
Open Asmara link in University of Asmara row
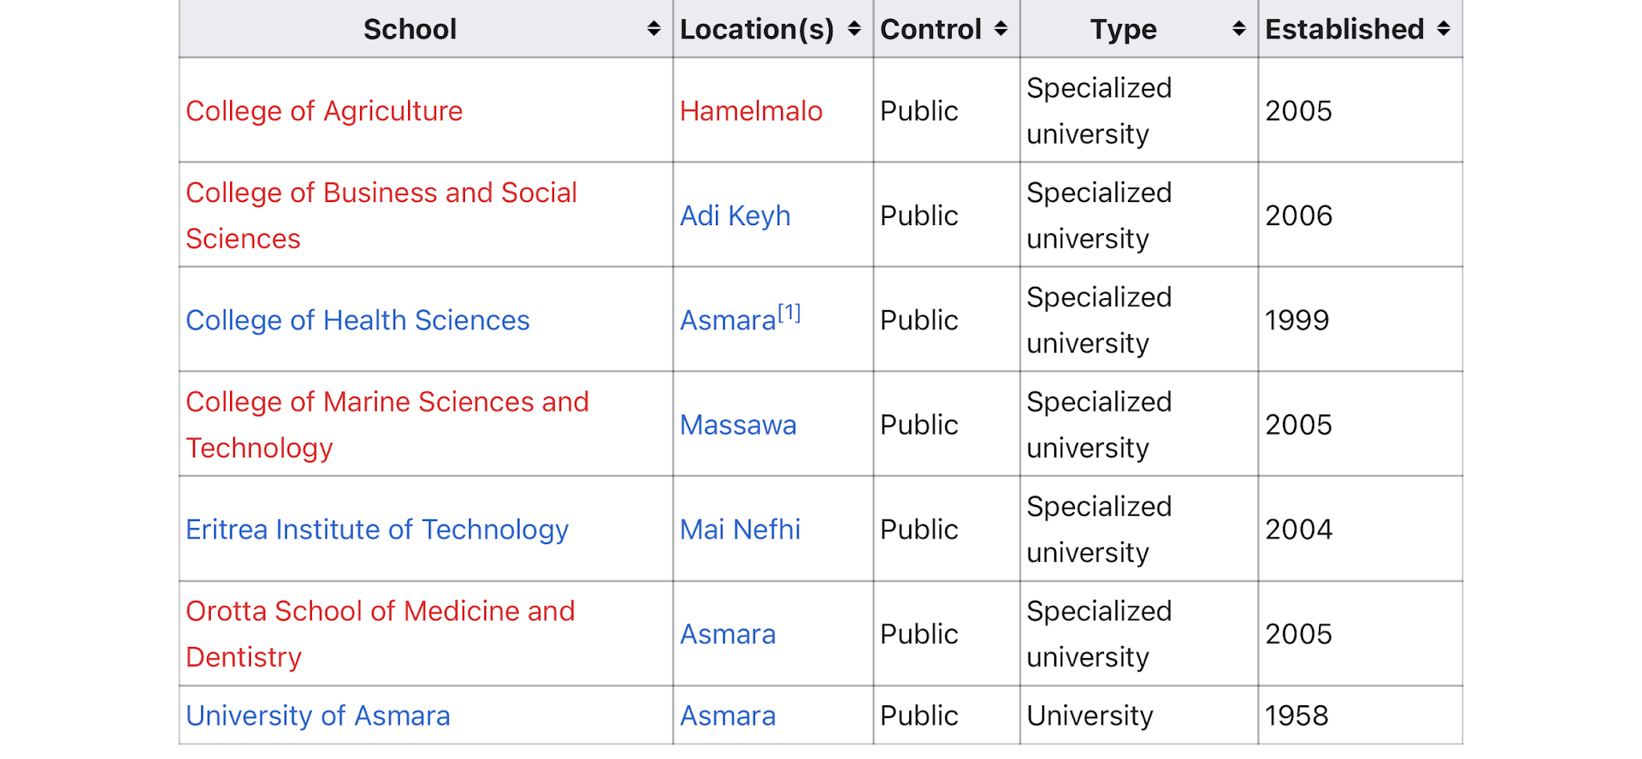[728, 716]
